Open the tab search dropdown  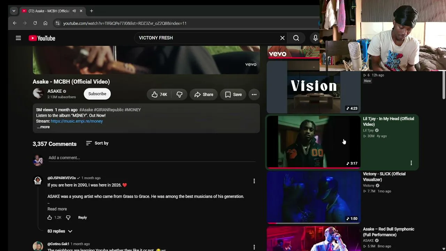pyautogui.click(x=14, y=11)
